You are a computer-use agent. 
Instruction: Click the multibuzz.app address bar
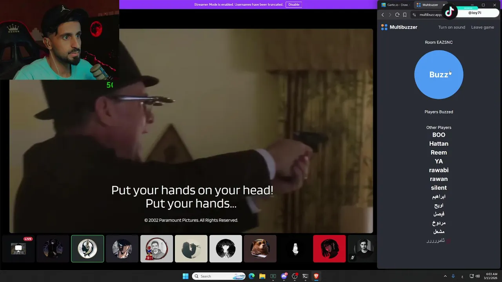tap(430, 15)
